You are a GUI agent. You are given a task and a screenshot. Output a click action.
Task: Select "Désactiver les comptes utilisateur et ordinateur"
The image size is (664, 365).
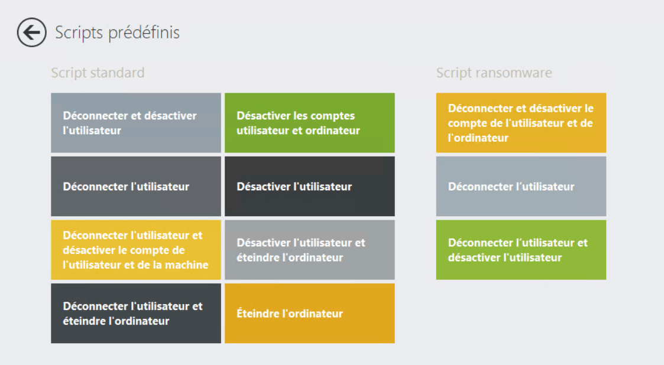pos(310,122)
